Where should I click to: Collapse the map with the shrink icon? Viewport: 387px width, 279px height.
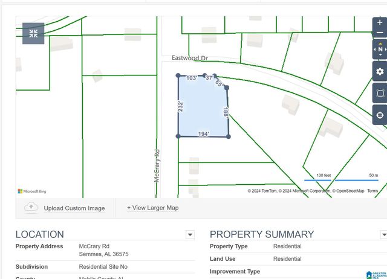pyautogui.click(x=33, y=33)
